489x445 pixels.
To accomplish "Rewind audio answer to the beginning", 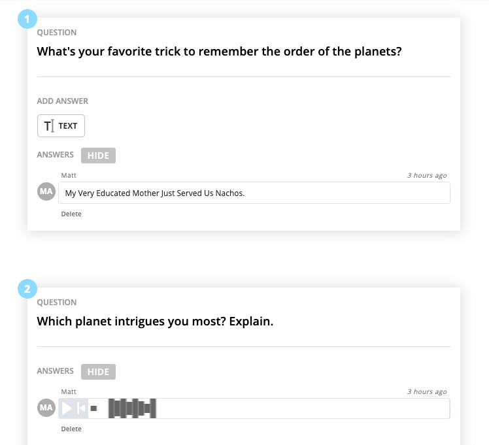I will click(81, 408).
